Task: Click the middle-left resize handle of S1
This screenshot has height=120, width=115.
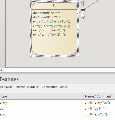Action: click(31, 29)
